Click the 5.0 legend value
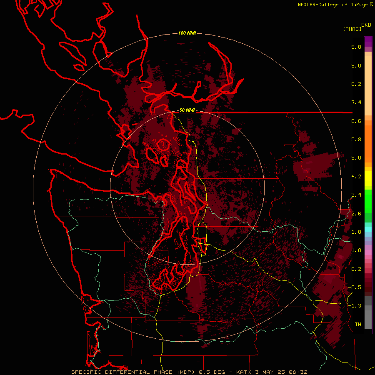375x375 pixels. coord(356,158)
